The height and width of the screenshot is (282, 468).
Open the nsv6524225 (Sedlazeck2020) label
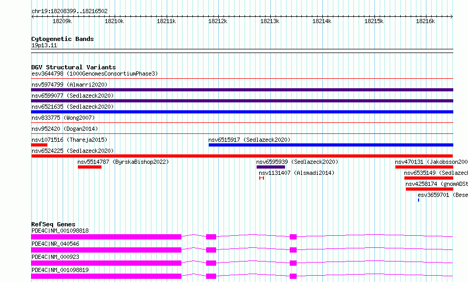coord(73,151)
